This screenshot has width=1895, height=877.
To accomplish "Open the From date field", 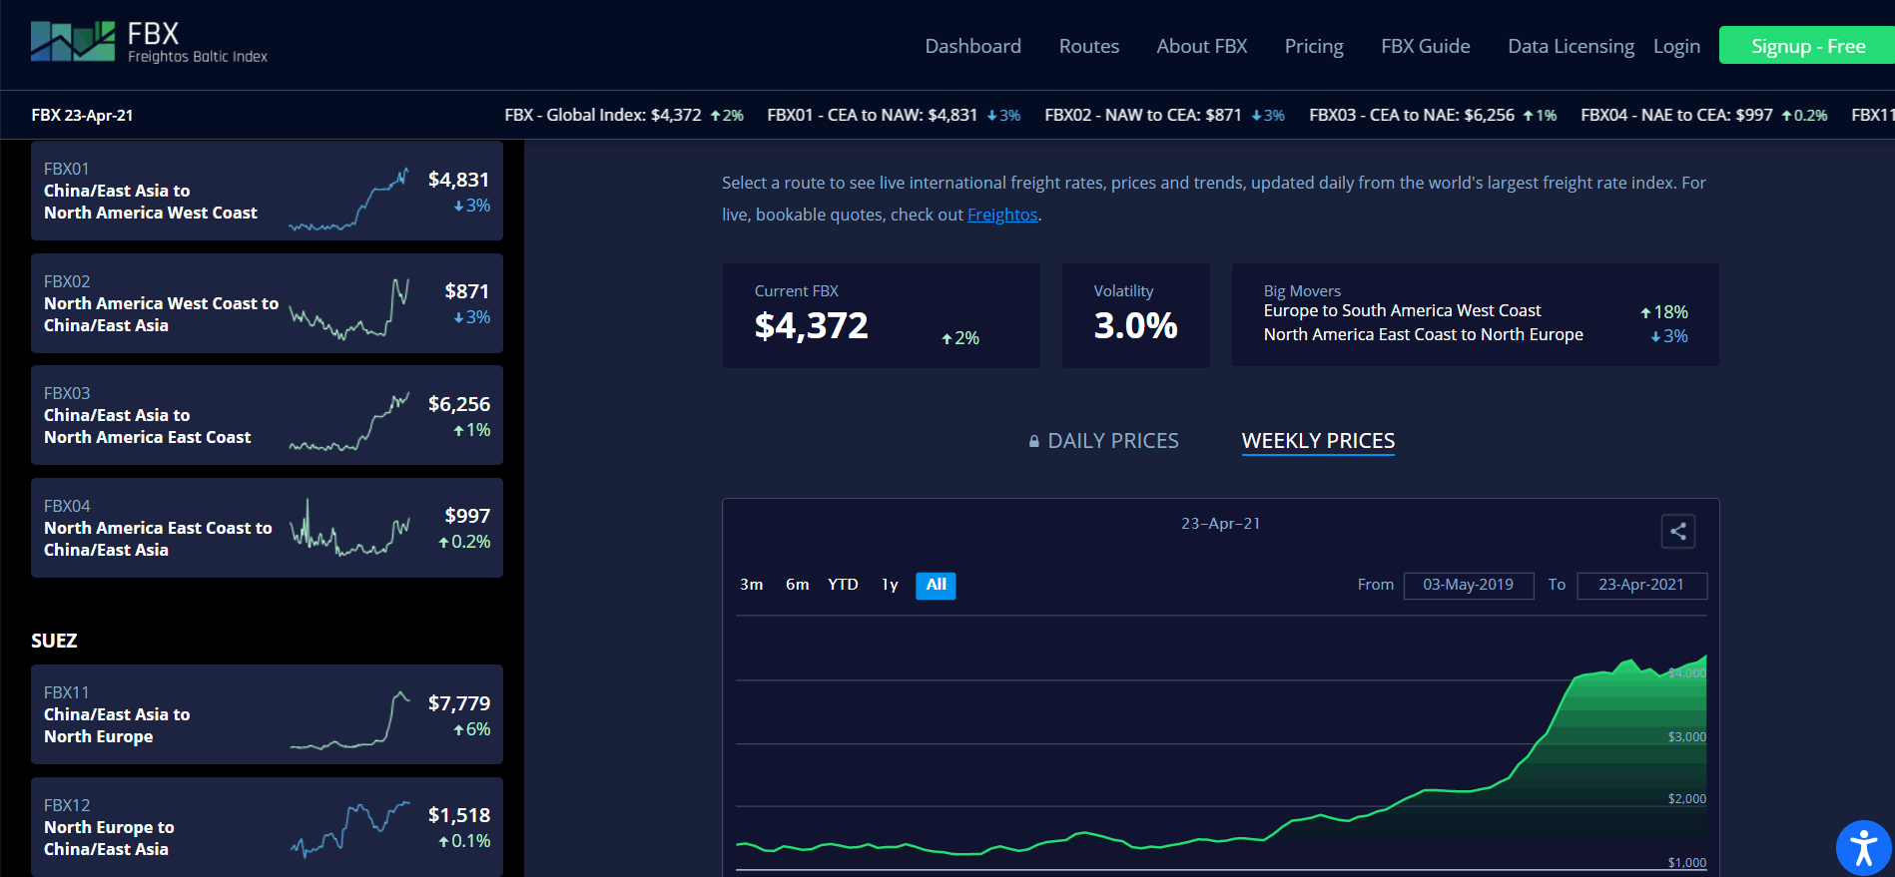I will 1468,586.
